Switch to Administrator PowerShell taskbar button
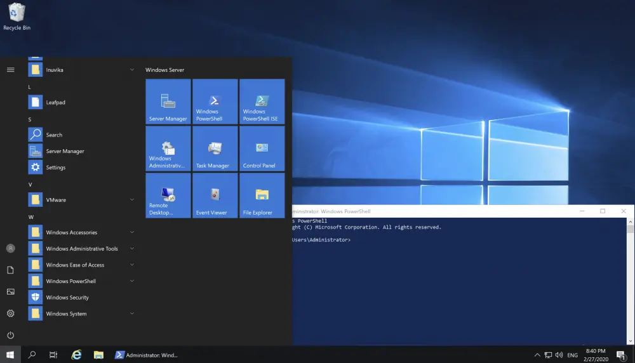Image resolution: width=635 pixels, height=363 pixels. coord(147,355)
